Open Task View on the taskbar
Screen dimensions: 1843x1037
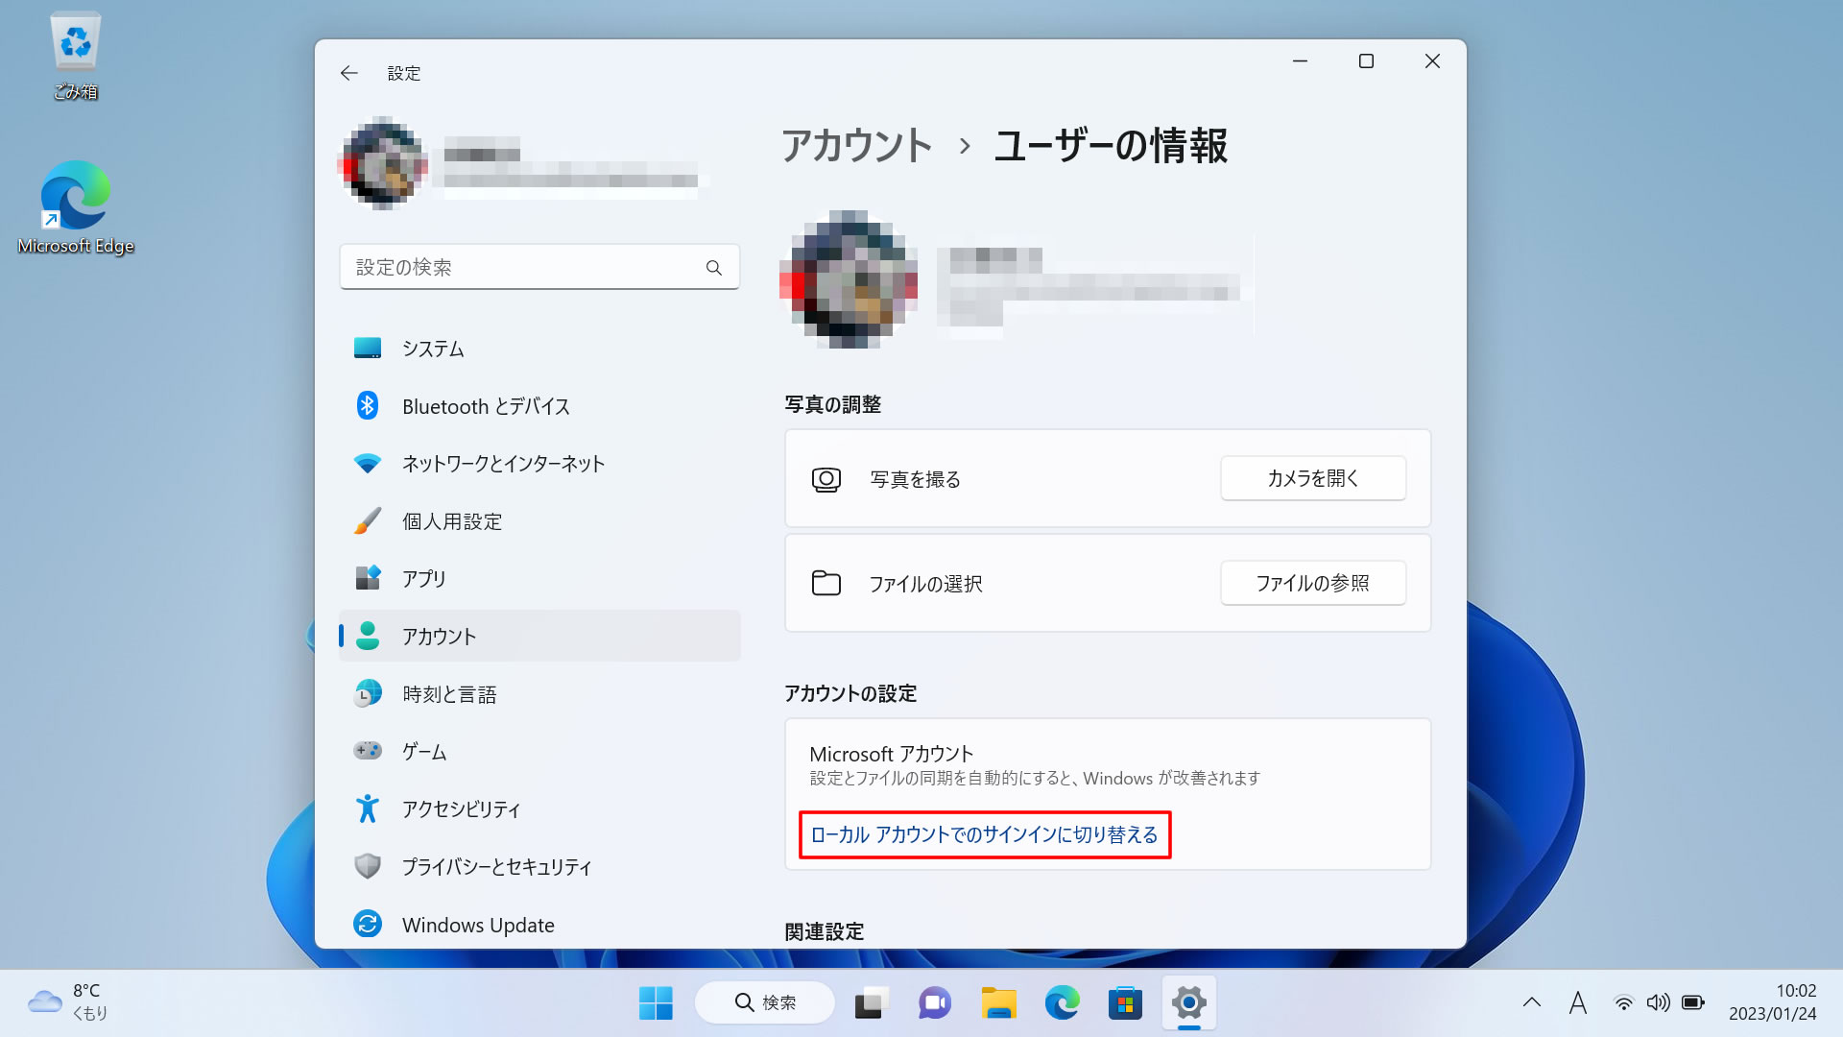tap(871, 1003)
